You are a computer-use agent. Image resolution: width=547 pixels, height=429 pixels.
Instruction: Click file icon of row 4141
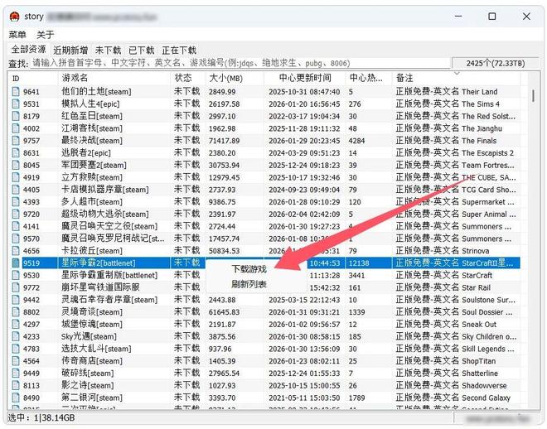16,226
